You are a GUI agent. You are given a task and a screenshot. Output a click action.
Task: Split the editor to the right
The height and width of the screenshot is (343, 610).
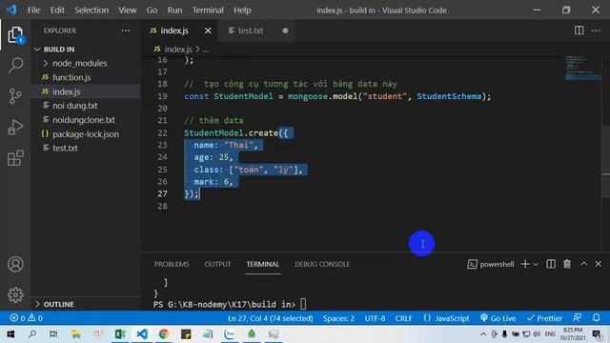[579, 30]
